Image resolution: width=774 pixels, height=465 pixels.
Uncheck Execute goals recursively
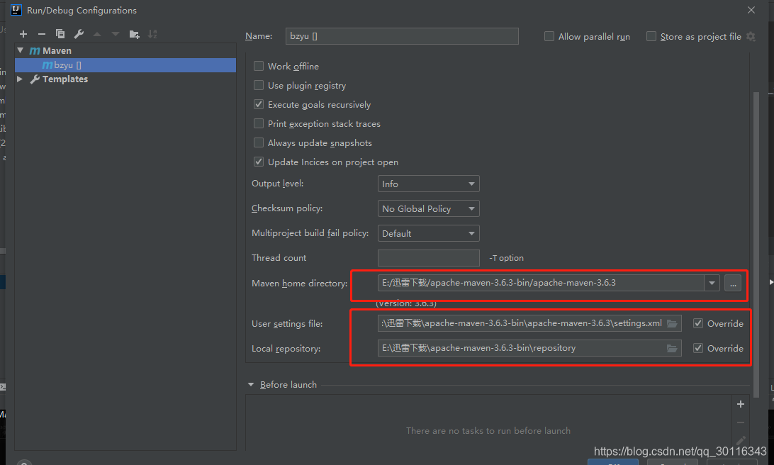[259, 105]
